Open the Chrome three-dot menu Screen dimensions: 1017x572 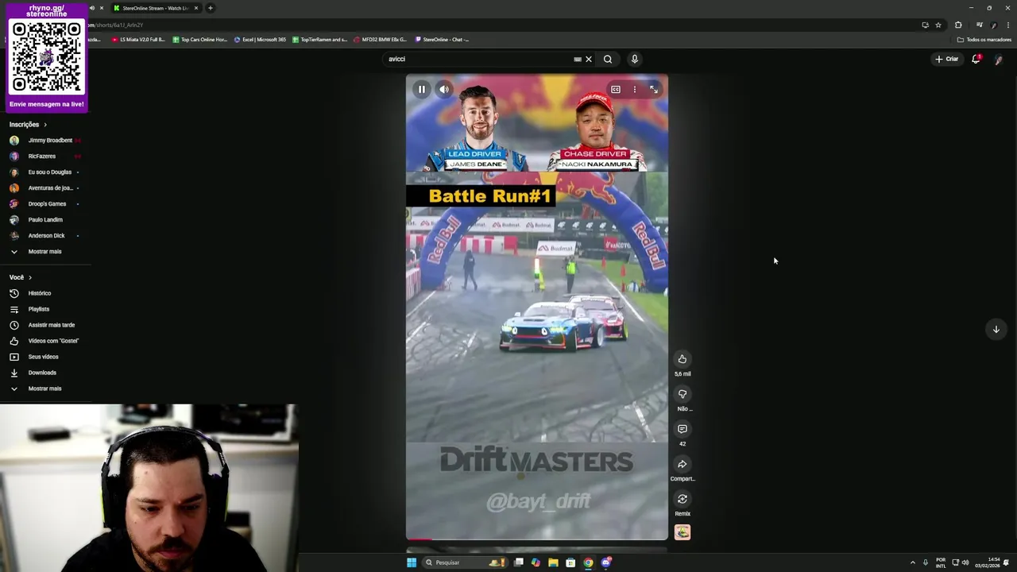(1007, 25)
